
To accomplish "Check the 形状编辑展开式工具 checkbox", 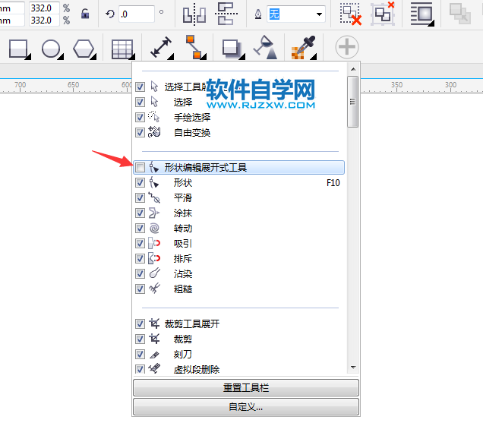I will coord(140,168).
